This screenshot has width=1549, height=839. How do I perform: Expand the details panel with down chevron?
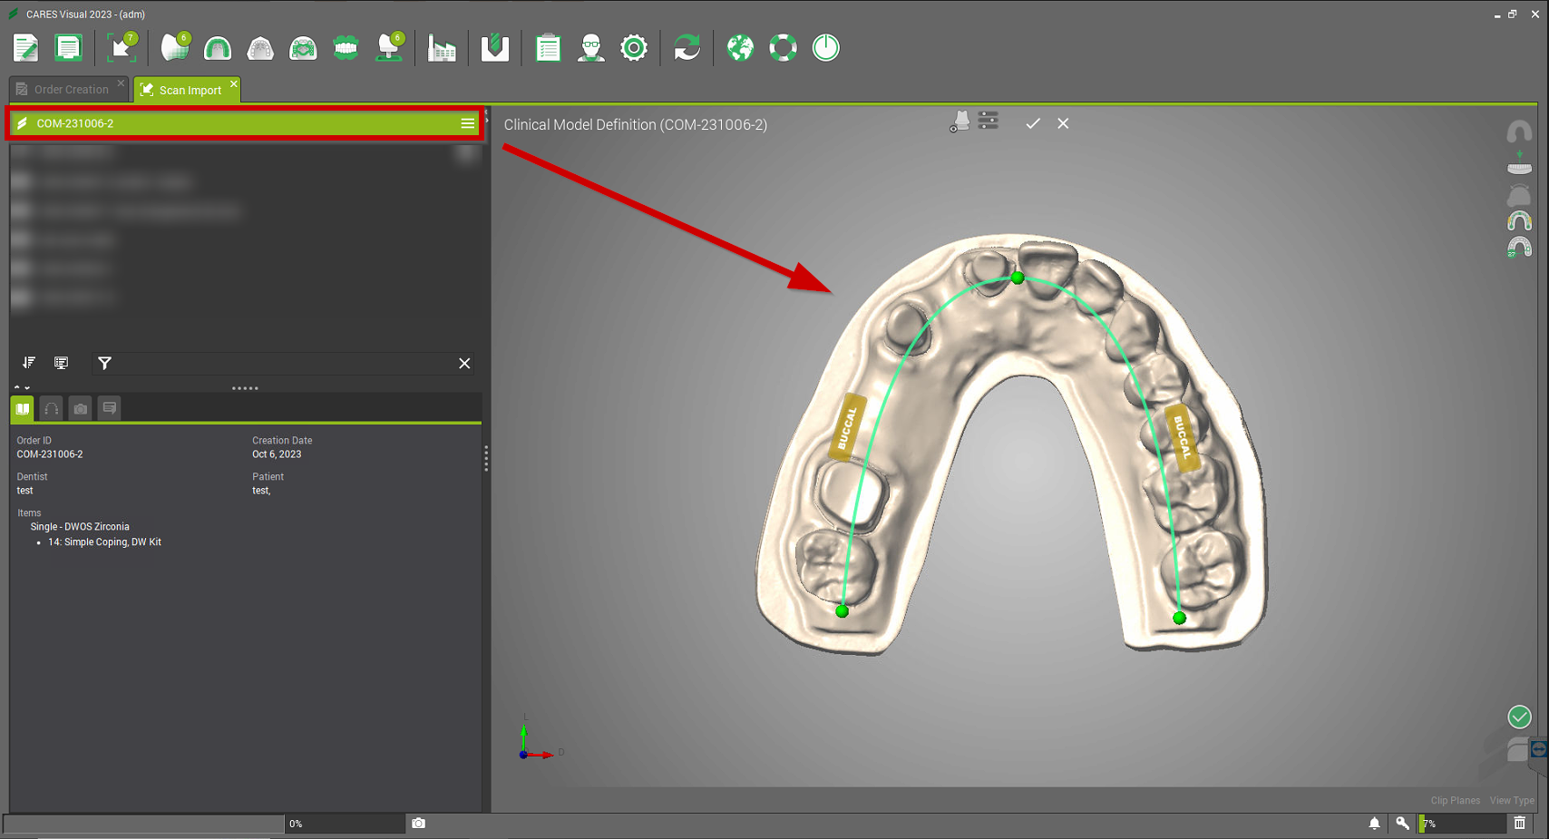click(x=27, y=388)
